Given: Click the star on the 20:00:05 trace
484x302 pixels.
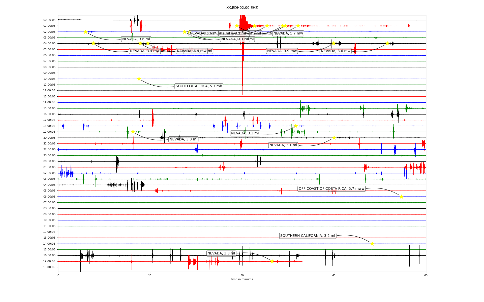Looking at the screenshot, I should pos(334,138).
